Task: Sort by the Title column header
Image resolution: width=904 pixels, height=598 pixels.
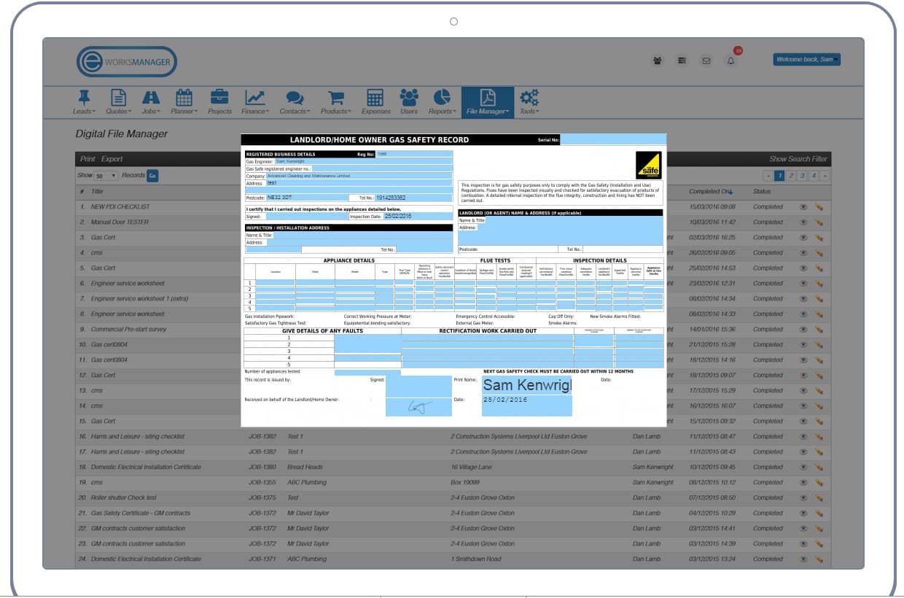Action: click(x=96, y=192)
